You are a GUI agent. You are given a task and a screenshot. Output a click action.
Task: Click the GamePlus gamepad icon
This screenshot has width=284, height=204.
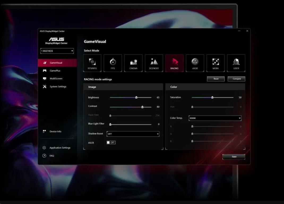click(x=45, y=70)
